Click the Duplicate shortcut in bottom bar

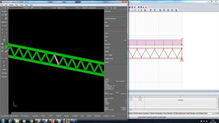97,116
